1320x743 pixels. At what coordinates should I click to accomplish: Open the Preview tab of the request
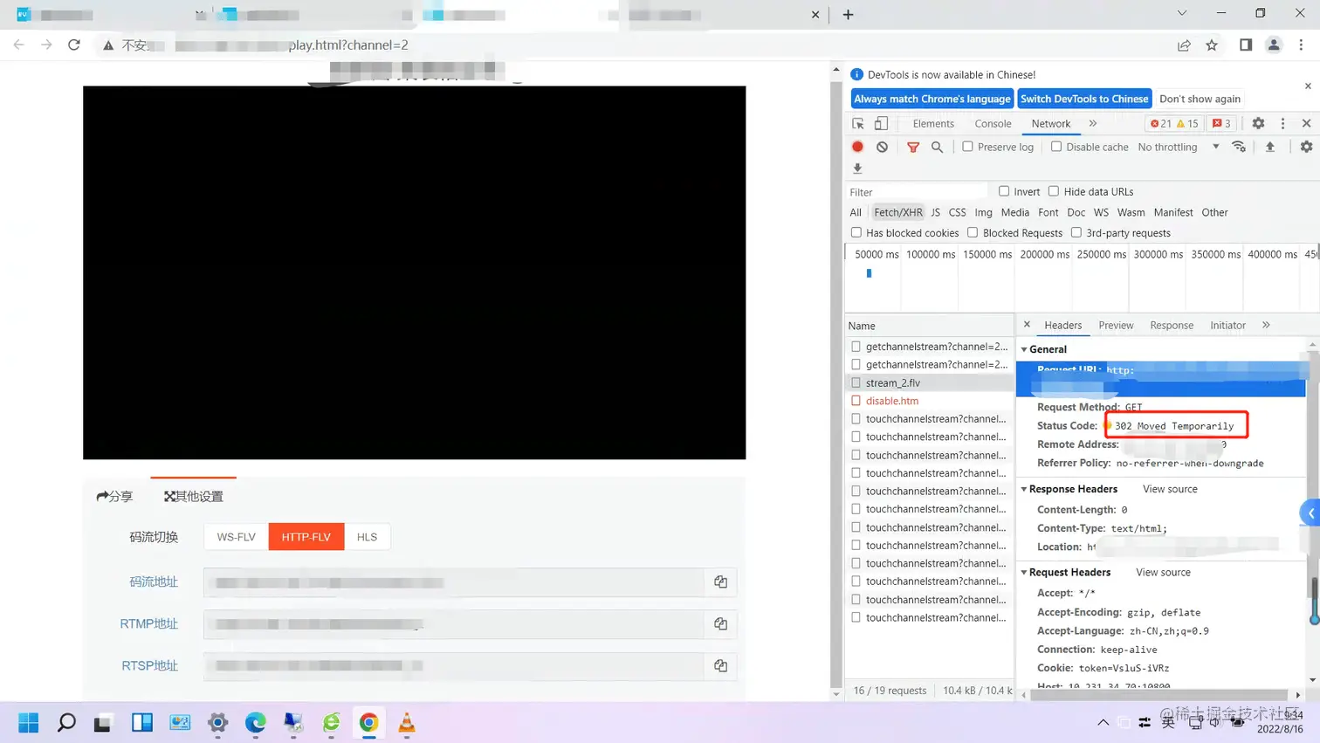[1116, 326]
